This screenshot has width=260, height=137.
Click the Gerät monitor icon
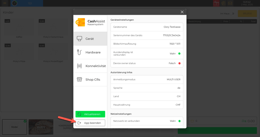(79, 39)
